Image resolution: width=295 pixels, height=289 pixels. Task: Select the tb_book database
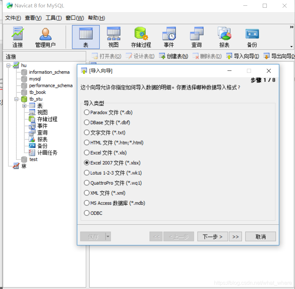(38, 92)
